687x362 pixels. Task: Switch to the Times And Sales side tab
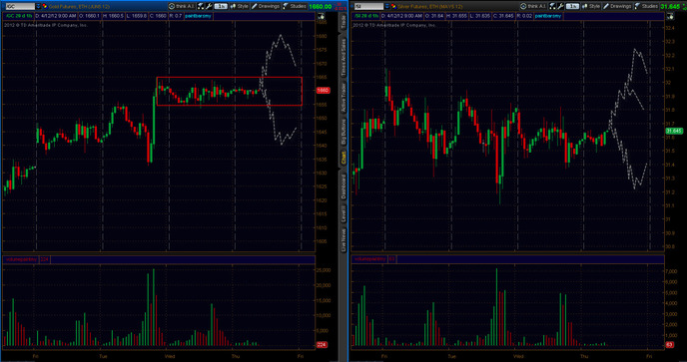(343, 57)
